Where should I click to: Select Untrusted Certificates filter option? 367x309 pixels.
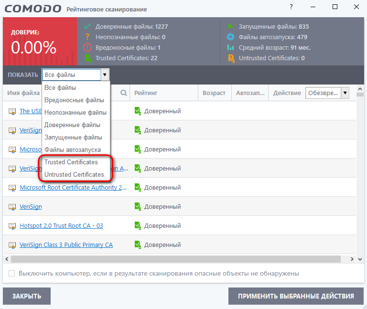(x=76, y=174)
